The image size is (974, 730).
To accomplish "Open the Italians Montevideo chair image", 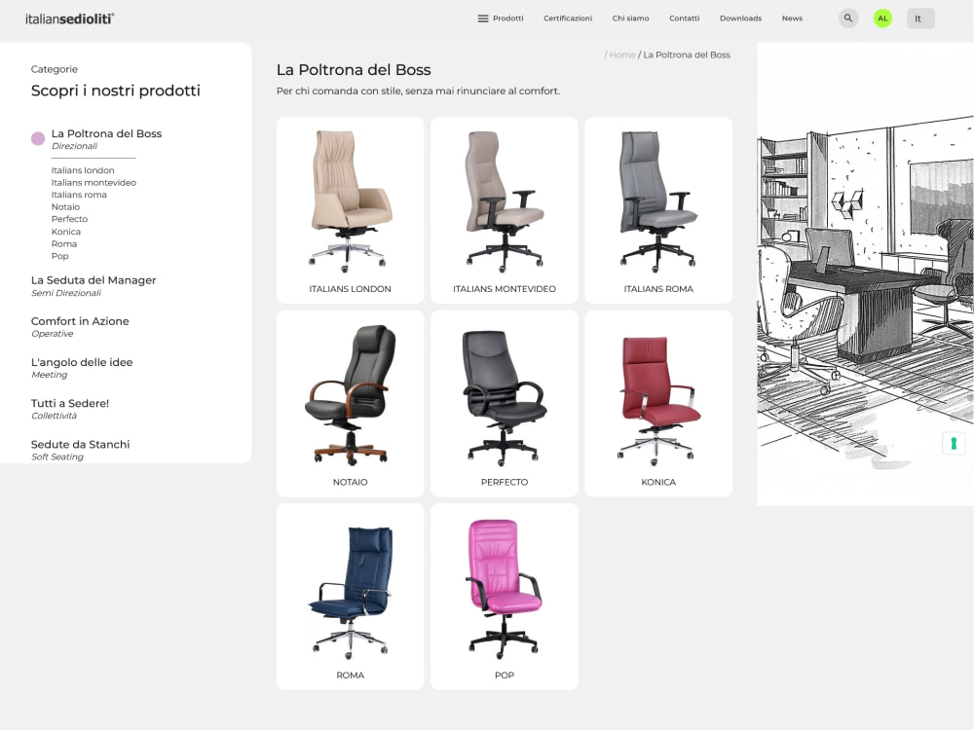I will 505,201.
